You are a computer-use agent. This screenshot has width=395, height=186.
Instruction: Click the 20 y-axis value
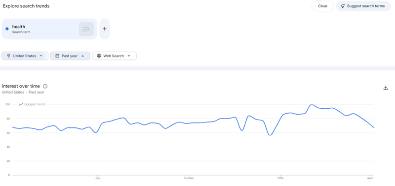(x=8, y=161)
